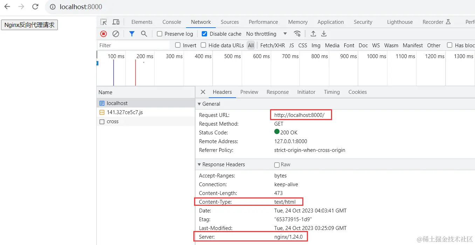
Task: Filter requests by Wasm type
Action: [x=391, y=45]
